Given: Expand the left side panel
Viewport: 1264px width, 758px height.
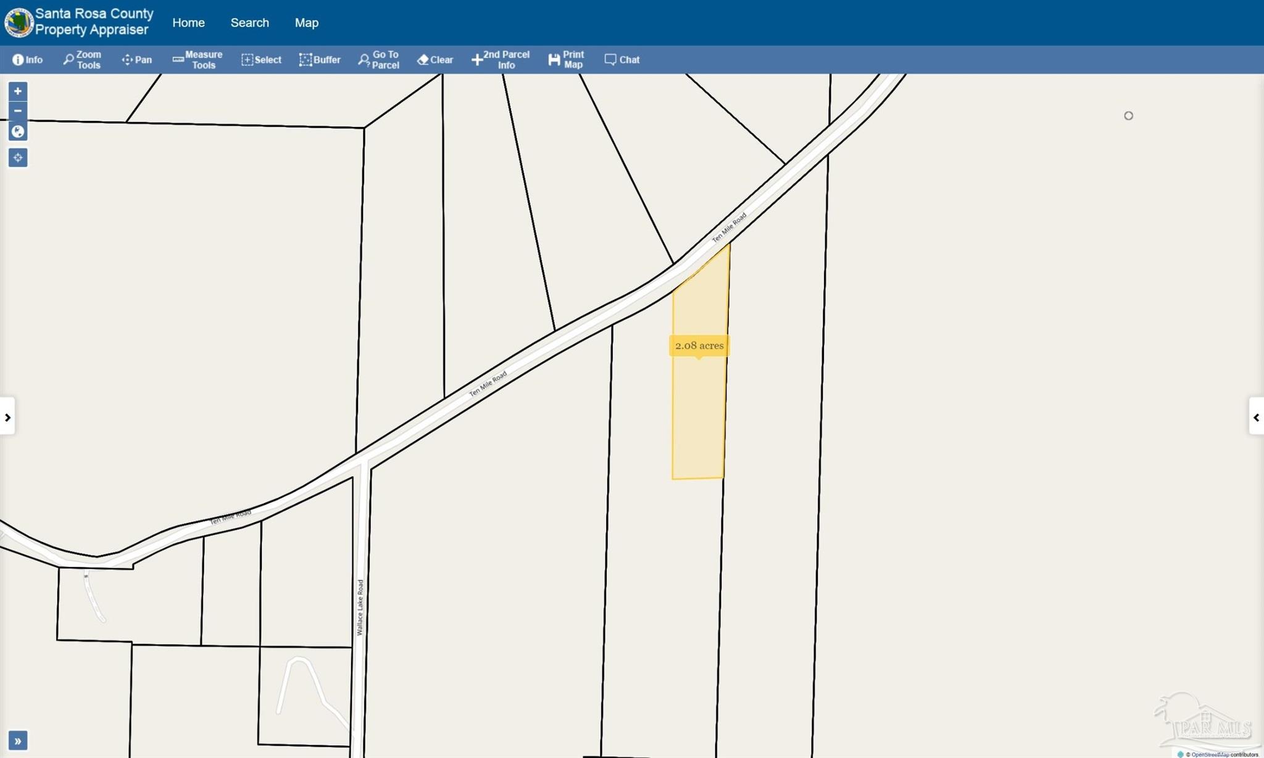Looking at the screenshot, I should (7, 418).
